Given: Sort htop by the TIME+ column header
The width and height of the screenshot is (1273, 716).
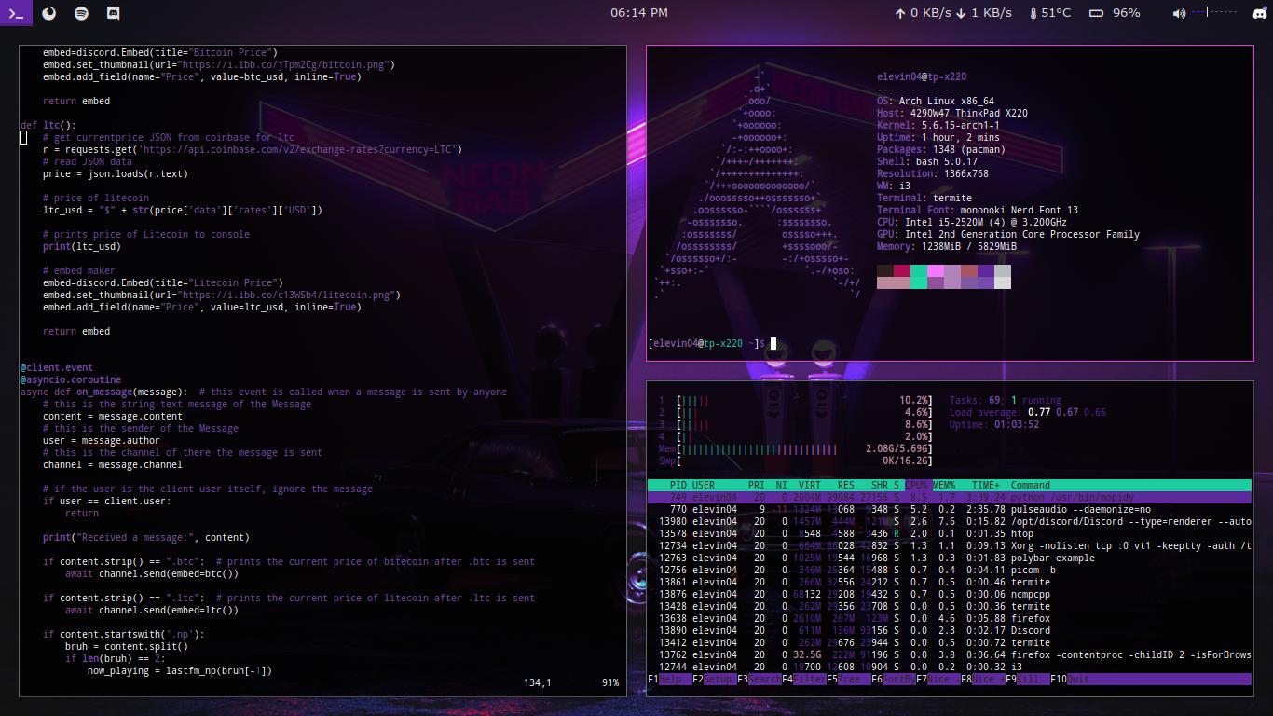Looking at the screenshot, I should point(986,486).
